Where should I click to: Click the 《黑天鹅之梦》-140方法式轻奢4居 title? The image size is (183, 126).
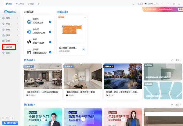(x=42, y=92)
